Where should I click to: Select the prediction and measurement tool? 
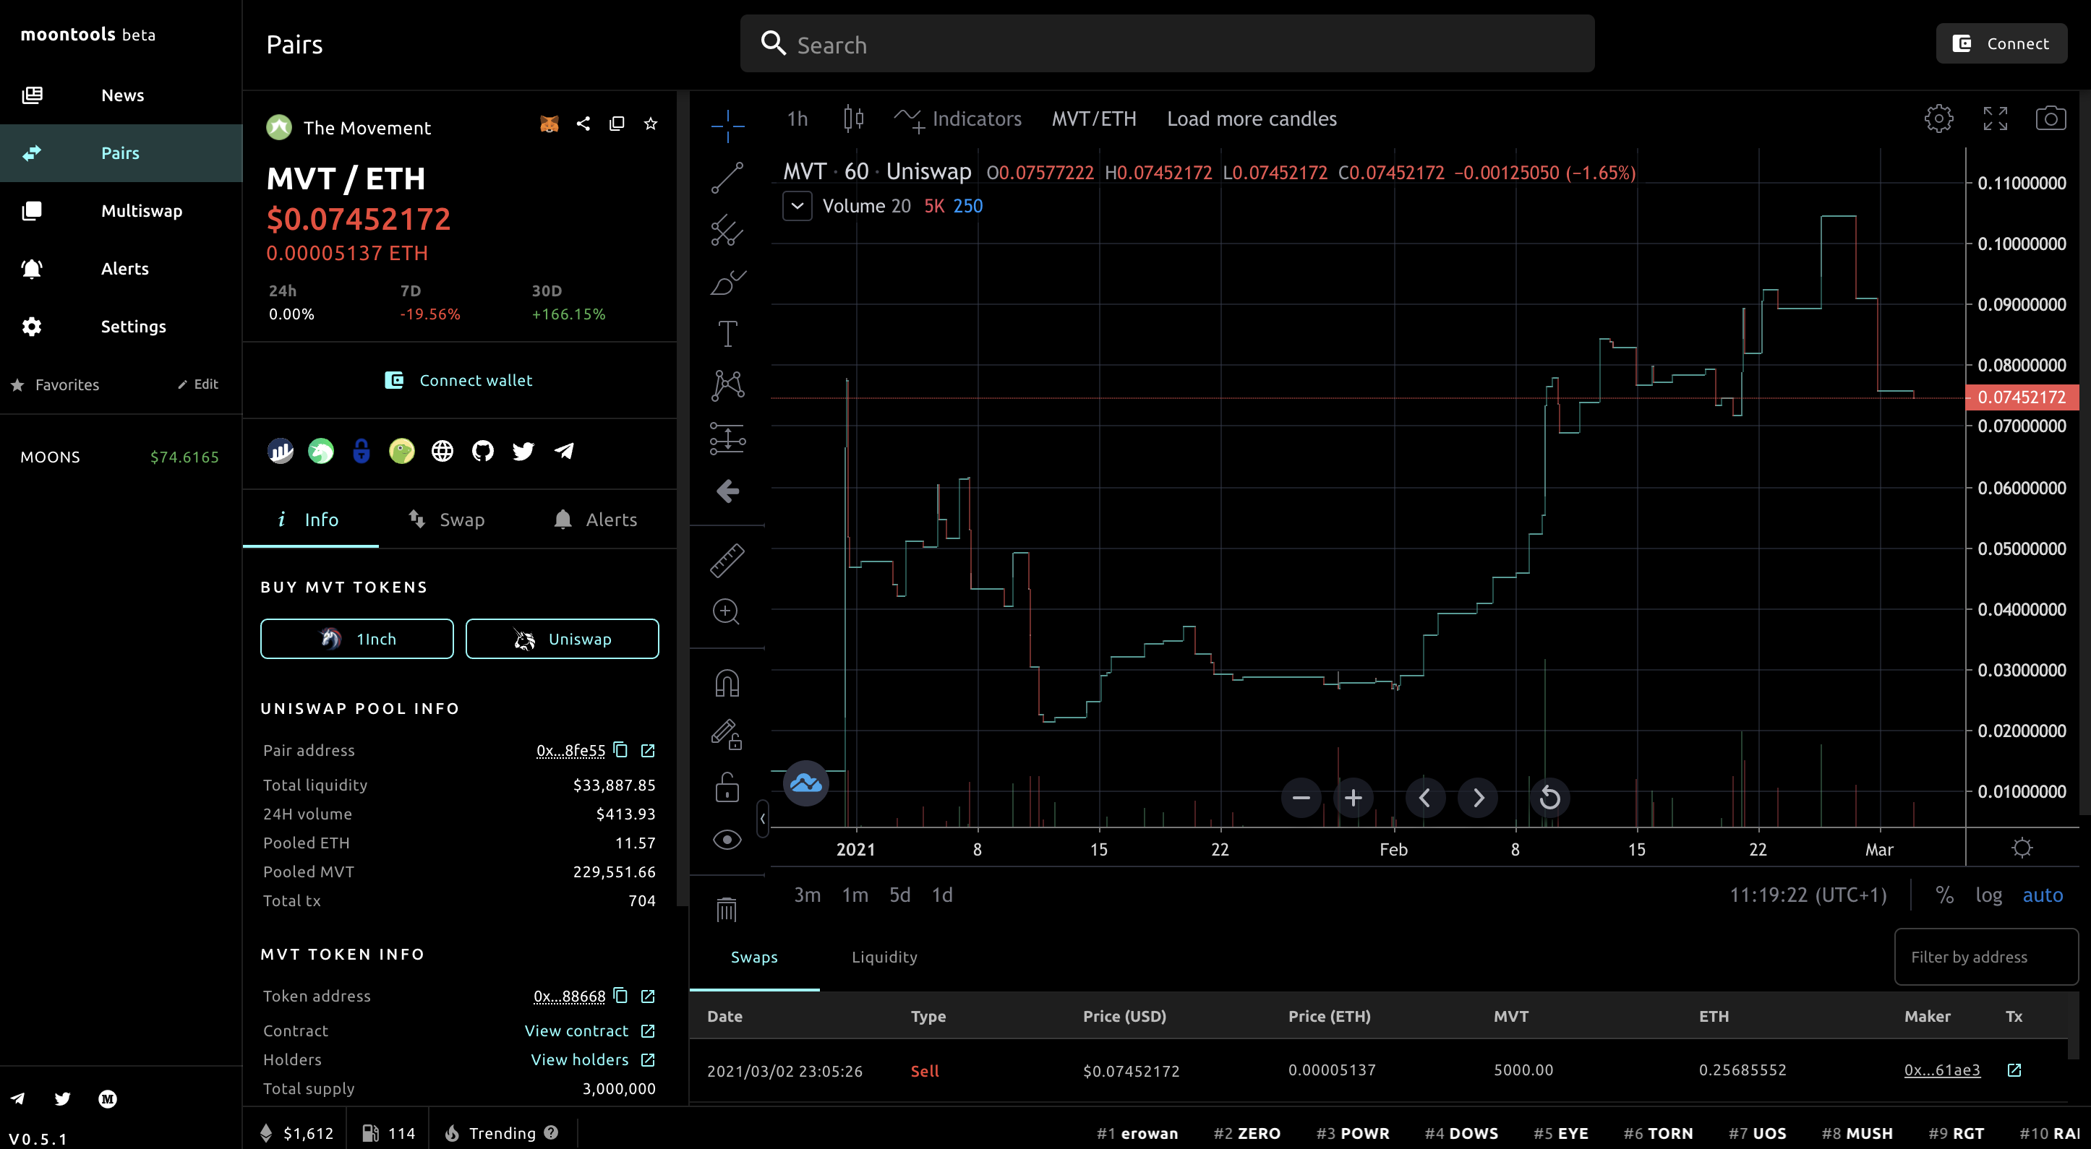[x=727, y=438]
